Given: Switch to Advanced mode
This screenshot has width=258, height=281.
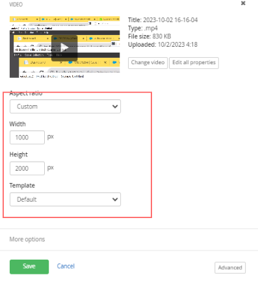Looking at the screenshot, I should (x=230, y=267).
